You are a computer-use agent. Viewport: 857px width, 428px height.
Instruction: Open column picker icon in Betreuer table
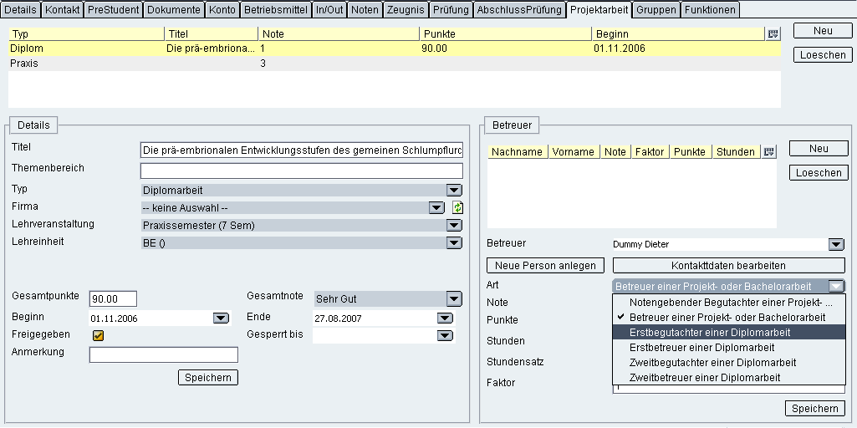tap(769, 152)
